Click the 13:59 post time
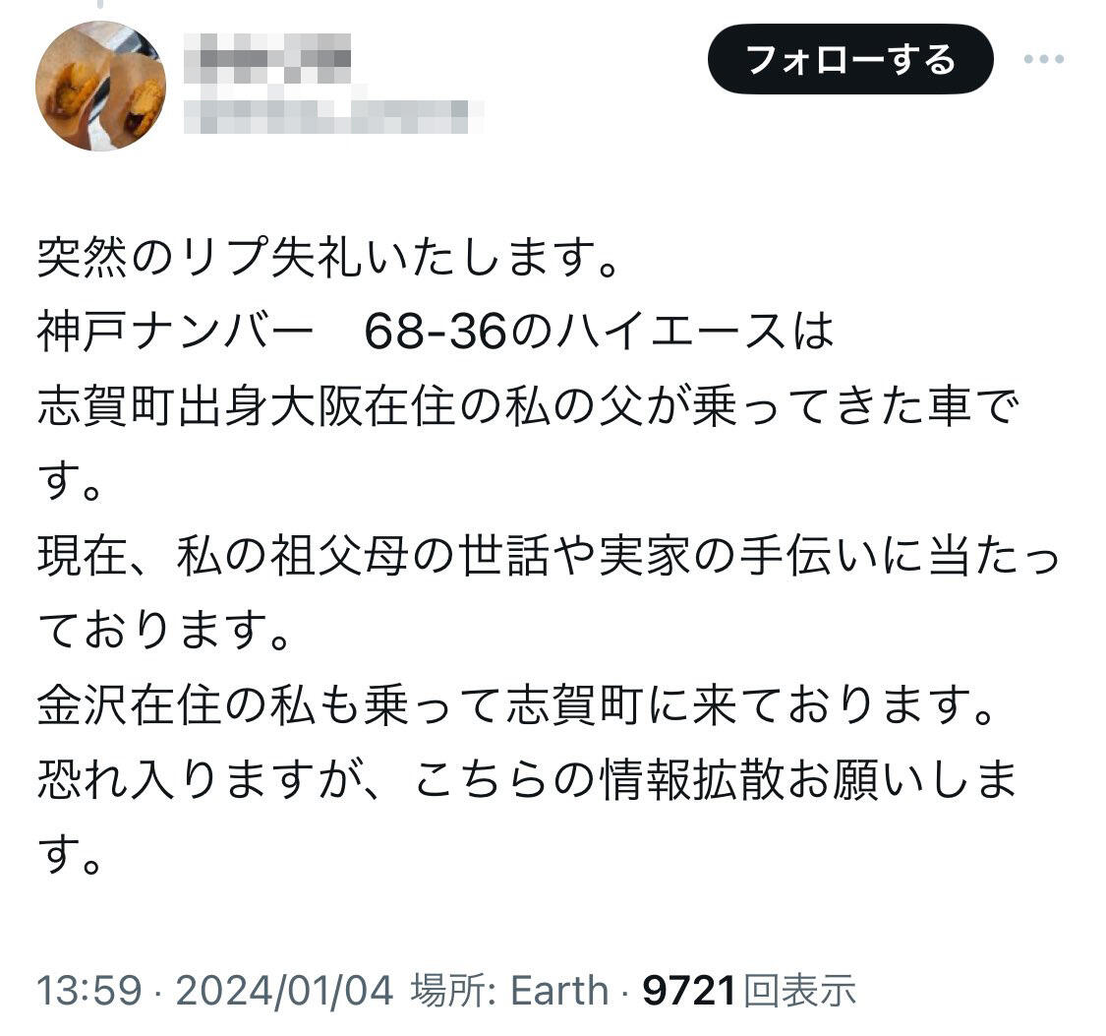 tap(89, 990)
